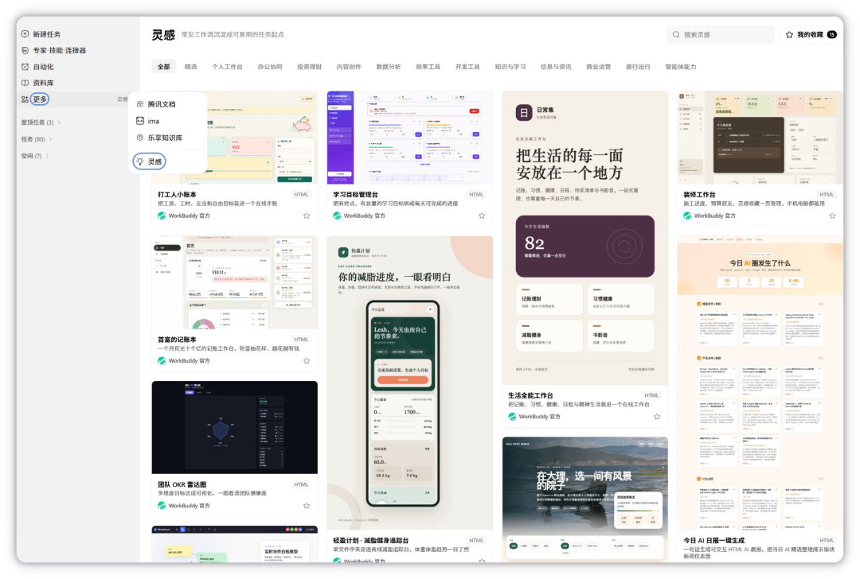Click the 新建任务 plus icon

25,34
